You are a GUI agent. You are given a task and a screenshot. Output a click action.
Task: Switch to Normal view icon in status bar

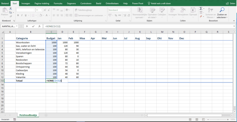click(x=190, y=120)
